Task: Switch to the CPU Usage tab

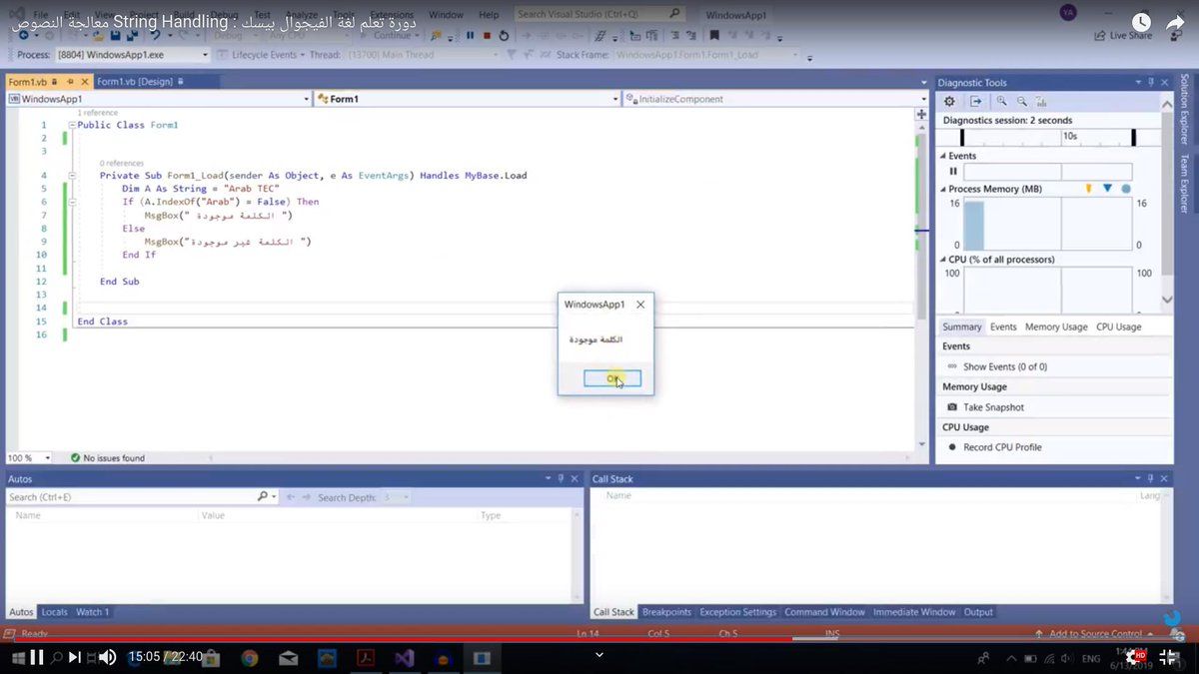Action: pyautogui.click(x=1118, y=327)
